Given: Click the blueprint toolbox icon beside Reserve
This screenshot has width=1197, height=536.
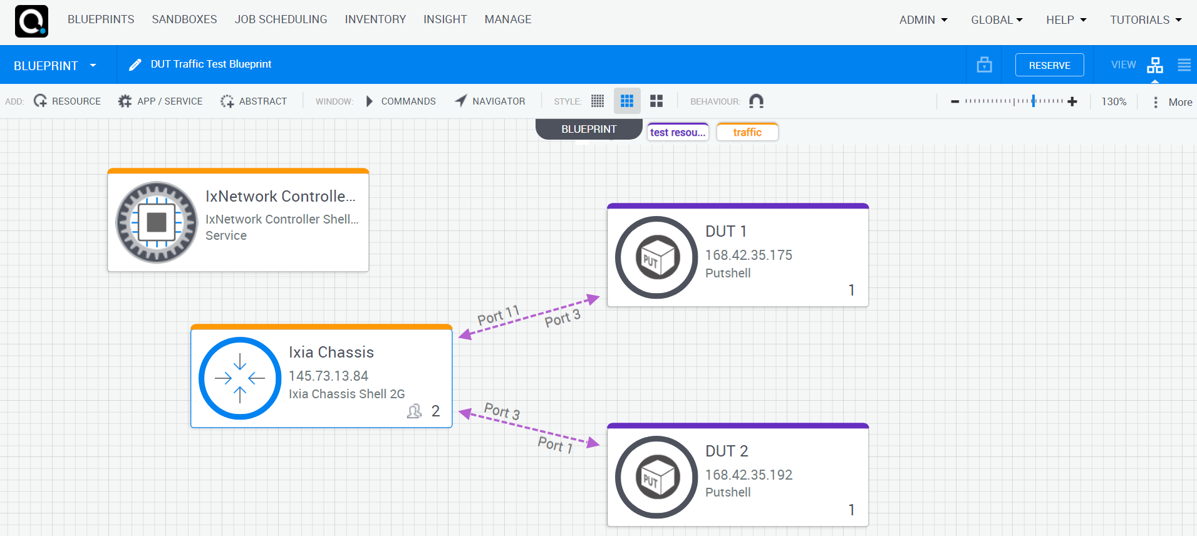Looking at the screenshot, I should (984, 64).
